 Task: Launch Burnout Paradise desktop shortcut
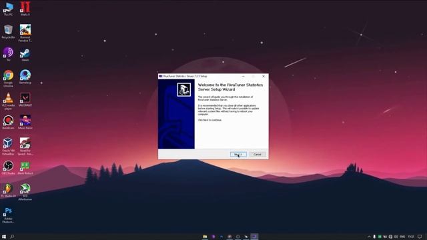pos(25,33)
